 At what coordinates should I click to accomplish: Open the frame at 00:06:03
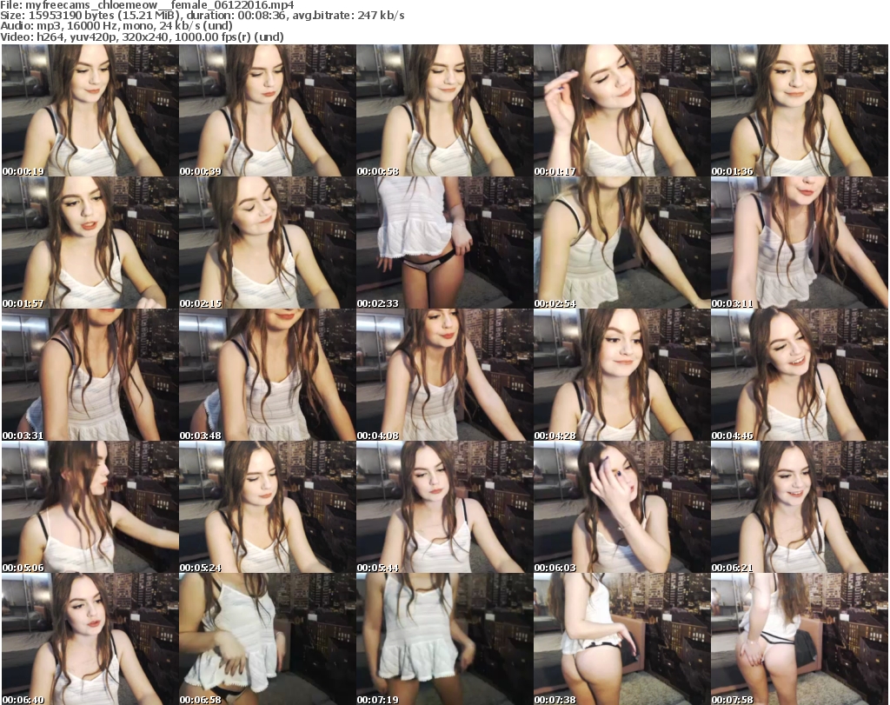click(622, 507)
